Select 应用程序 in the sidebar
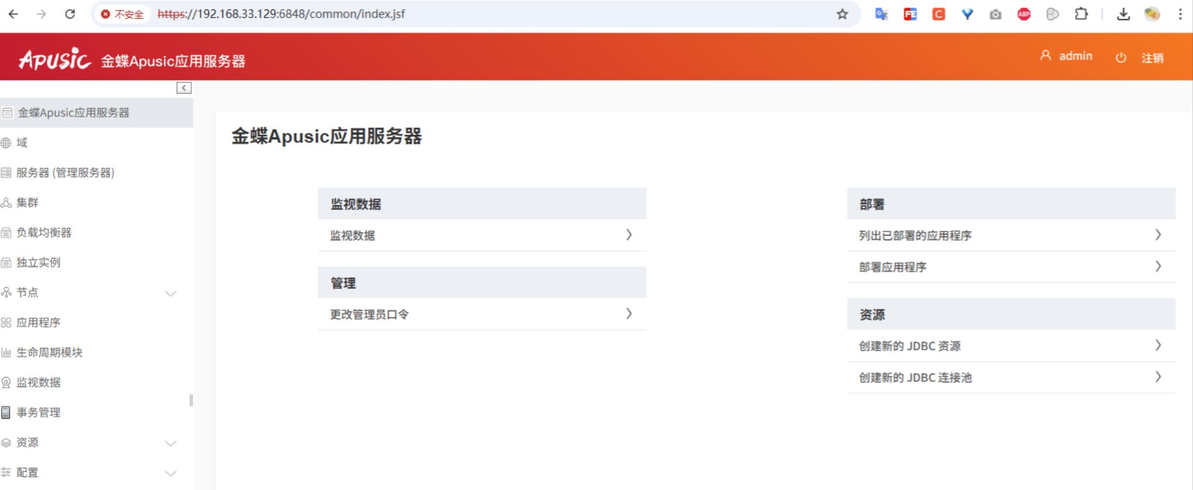Viewport: 1193px width, 490px height. tap(38, 323)
